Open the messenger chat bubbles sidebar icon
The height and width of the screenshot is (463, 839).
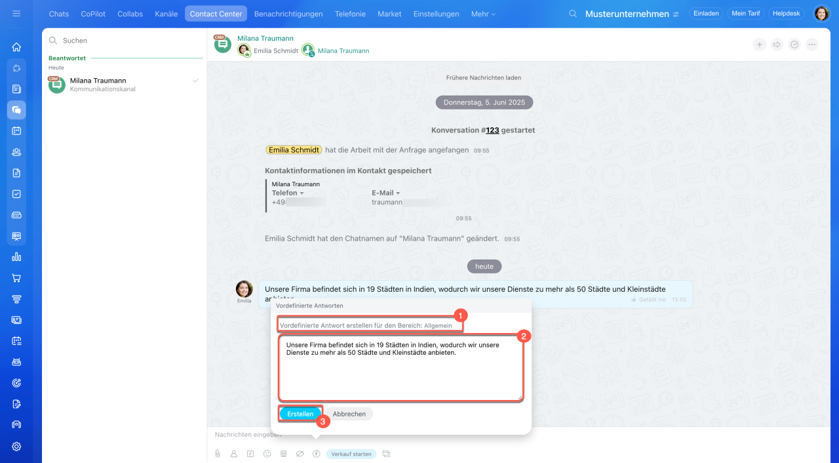pos(16,110)
